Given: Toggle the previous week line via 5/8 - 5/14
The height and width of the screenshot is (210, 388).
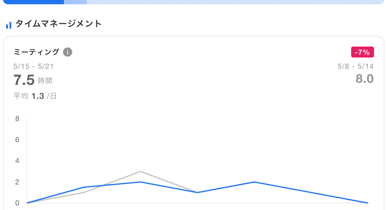Looking at the screenshot, I should point(356,66).
